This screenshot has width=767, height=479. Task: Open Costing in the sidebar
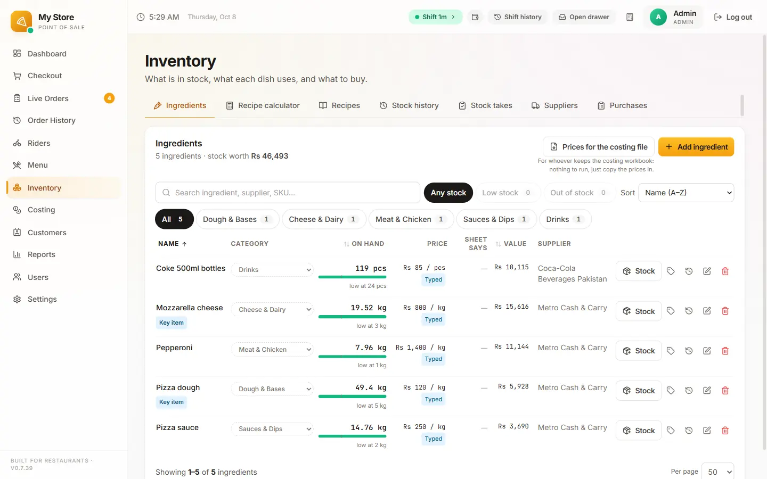point(64,210)
